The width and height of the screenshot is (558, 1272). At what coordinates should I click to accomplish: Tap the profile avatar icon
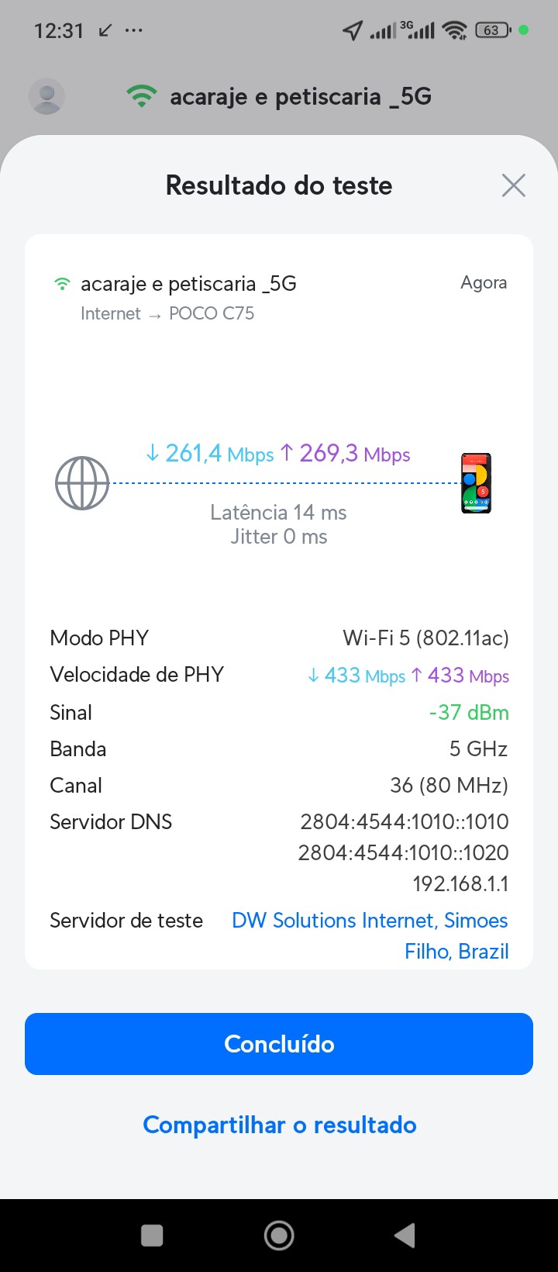point(46,97)
